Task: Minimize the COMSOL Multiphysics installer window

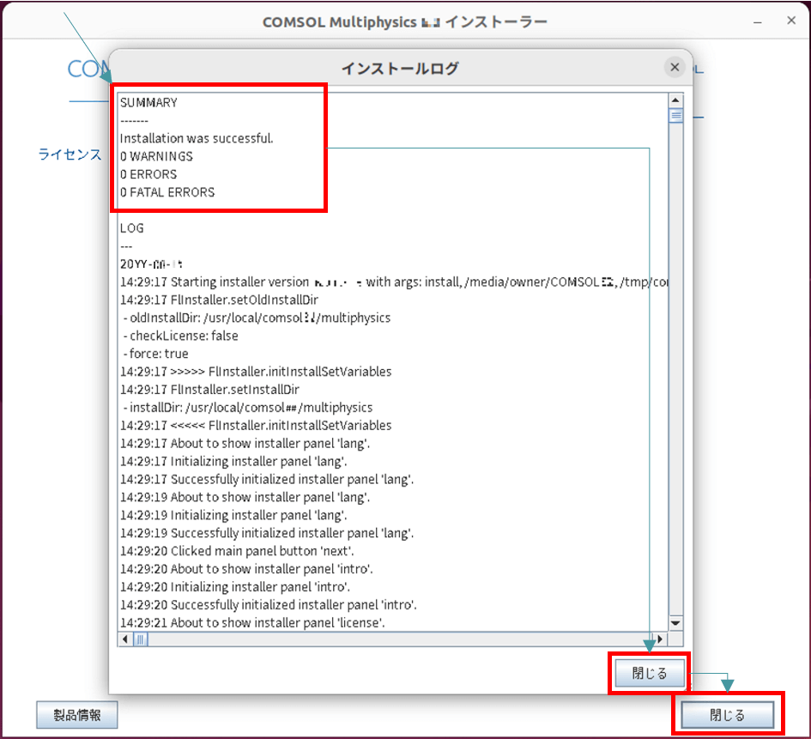Action: coord(758,21)
